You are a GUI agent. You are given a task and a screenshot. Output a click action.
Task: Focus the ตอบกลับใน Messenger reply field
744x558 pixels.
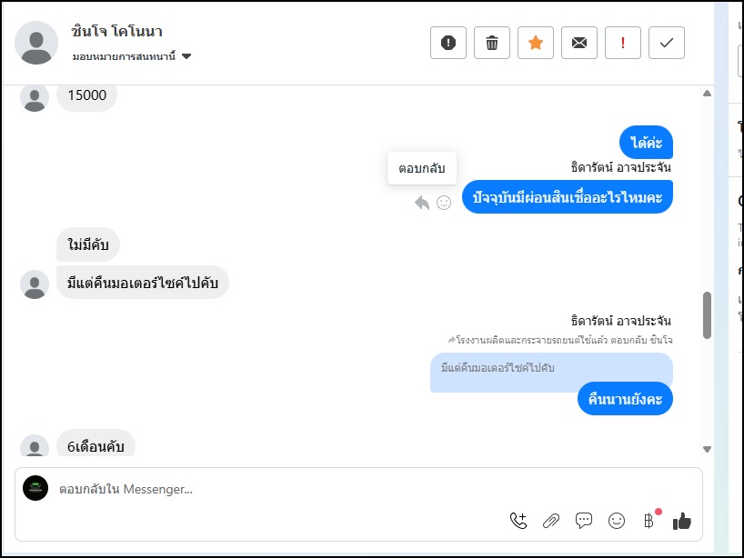tap(273, 489)
